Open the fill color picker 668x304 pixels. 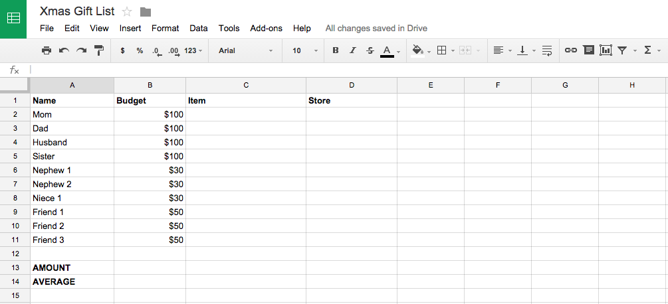click(419, 50)
